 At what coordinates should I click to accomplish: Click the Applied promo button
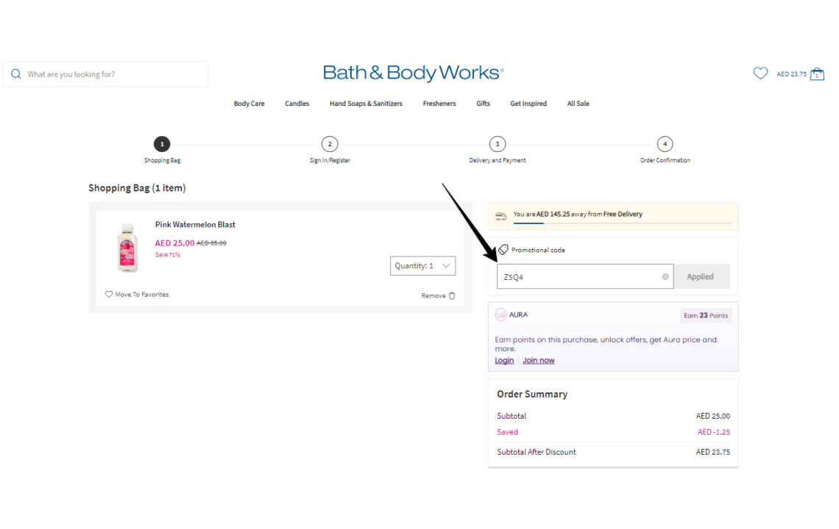tap(702, 276)
